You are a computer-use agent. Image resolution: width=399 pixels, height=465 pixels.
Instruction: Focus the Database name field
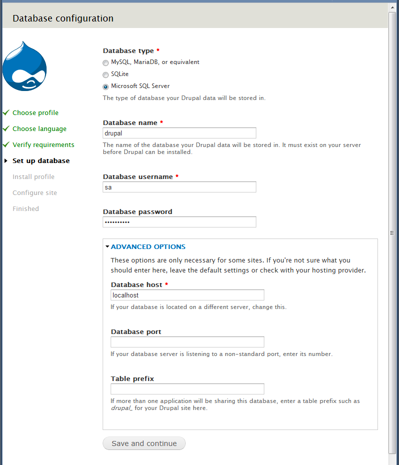click(179, 133)
